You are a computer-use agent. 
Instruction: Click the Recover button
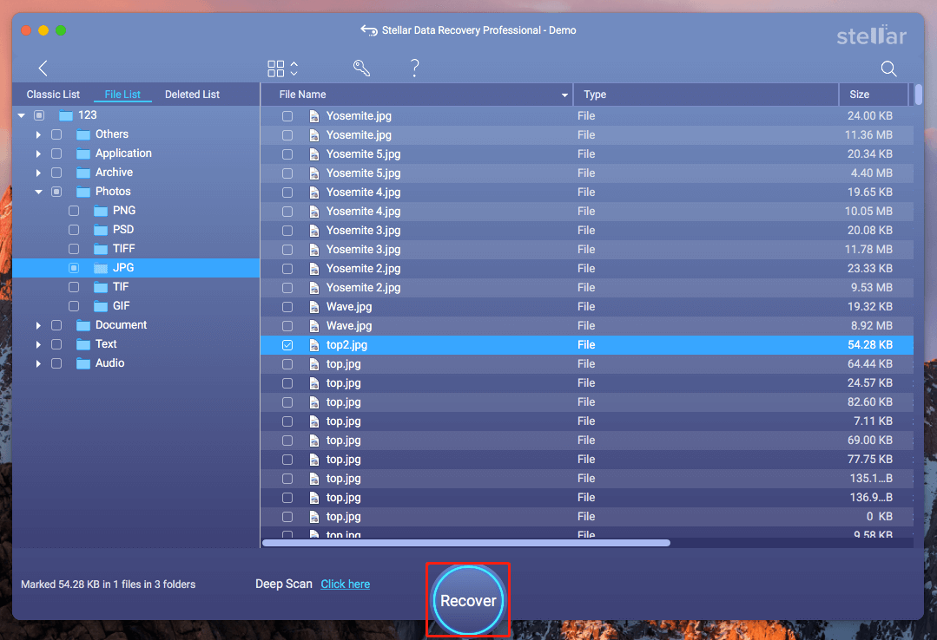tap(467, 599)
